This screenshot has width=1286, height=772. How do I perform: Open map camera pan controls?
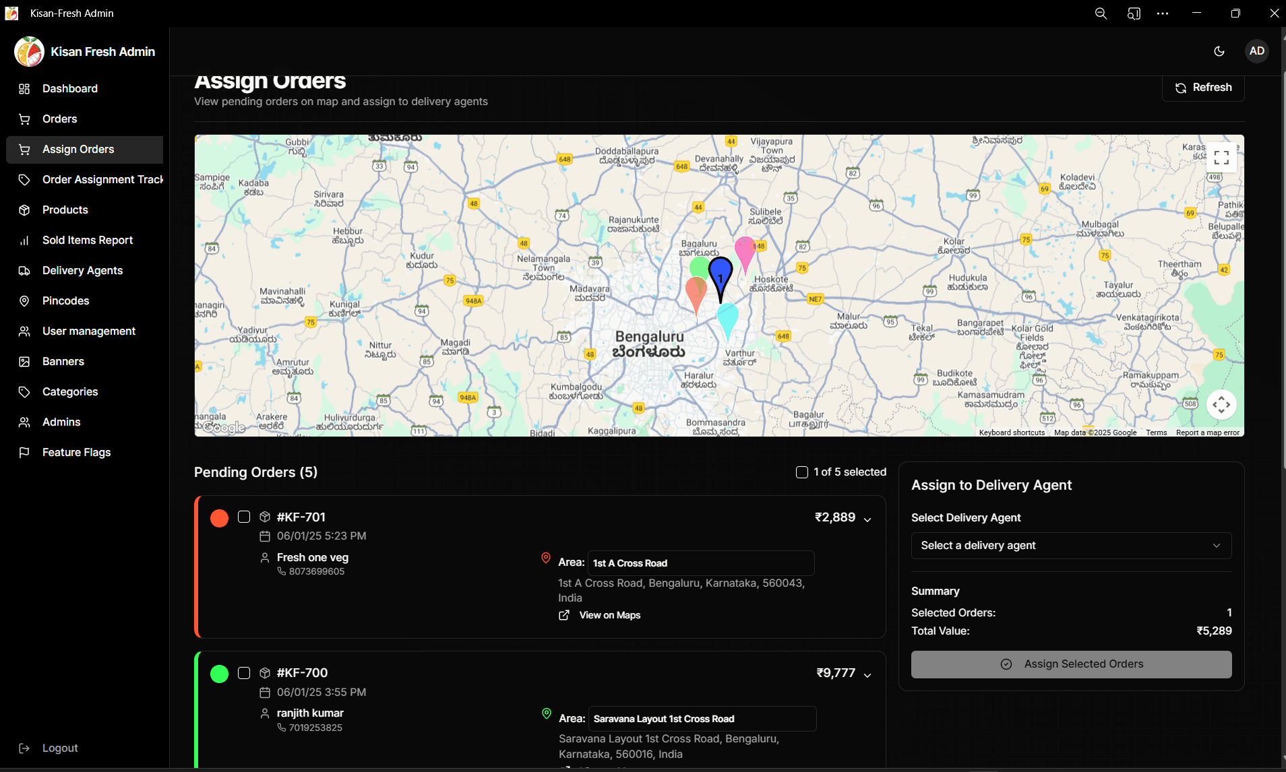pos(1221,405)
